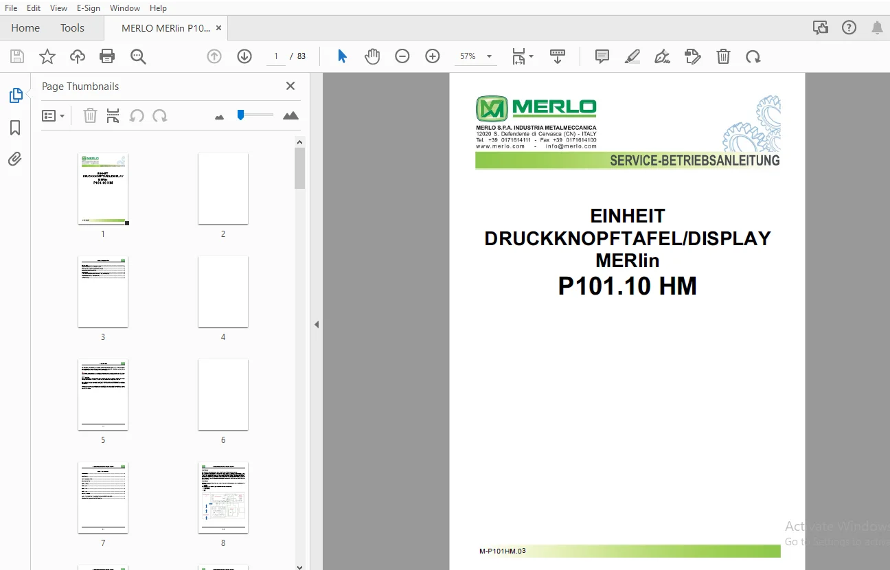Select page 8 thumbnail
This screenshot has height=570, width=890.
tap(223, 498)
